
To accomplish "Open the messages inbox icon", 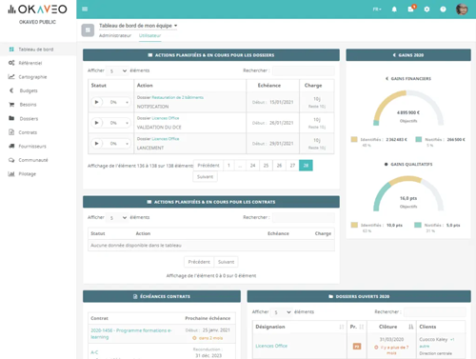I will click(x=411, y=9).
